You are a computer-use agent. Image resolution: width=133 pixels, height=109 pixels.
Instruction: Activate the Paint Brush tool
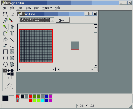coord(12,27)
